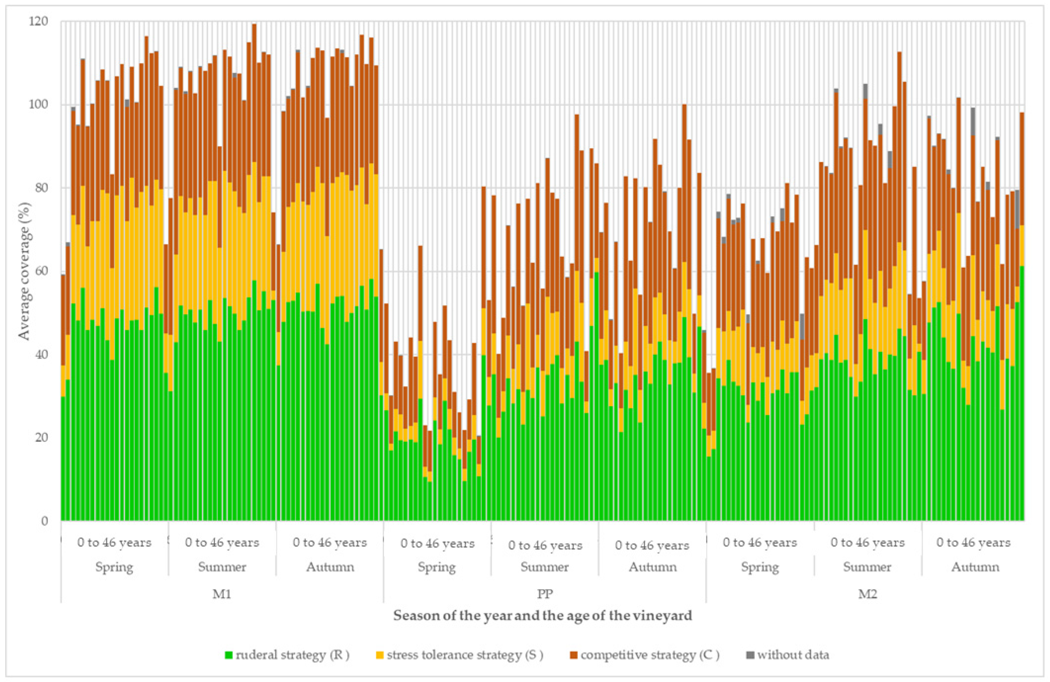Click the Spring label under M1
Viewport: 1050px width, 682px height.
114,567
